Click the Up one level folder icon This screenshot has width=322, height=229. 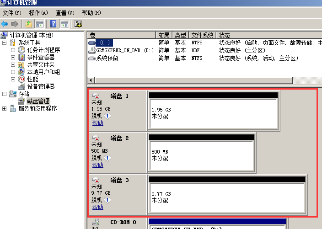(29, 24)
